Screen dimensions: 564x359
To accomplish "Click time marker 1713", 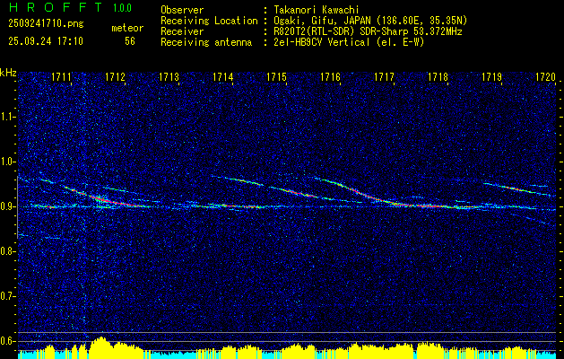I will point(169,76).
